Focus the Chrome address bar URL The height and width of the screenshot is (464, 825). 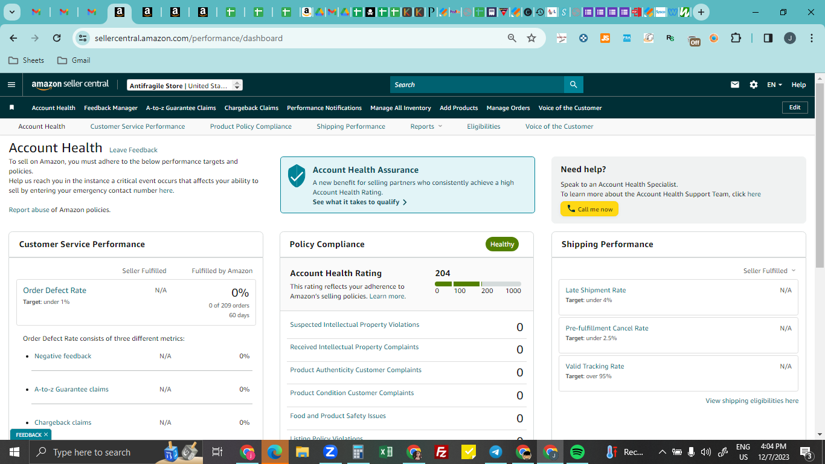coord(188,38)
